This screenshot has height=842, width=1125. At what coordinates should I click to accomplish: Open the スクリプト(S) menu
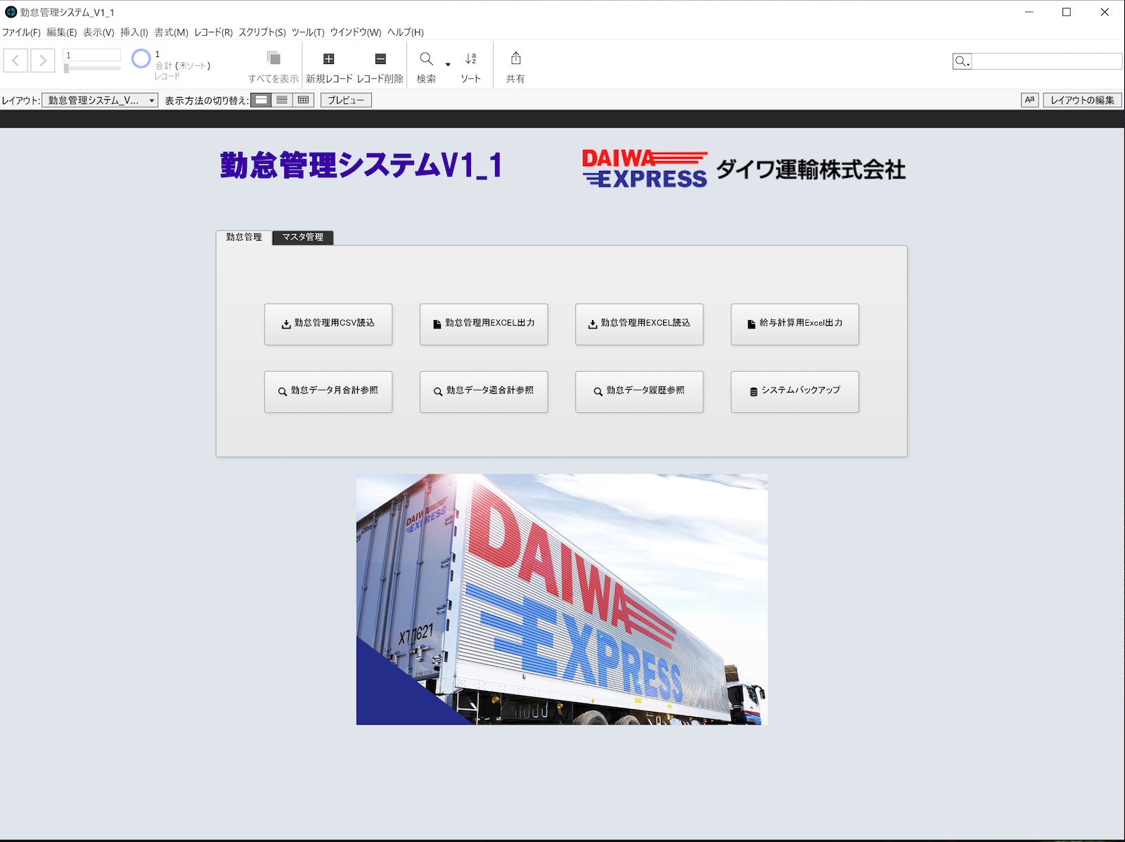click(262, 32)
